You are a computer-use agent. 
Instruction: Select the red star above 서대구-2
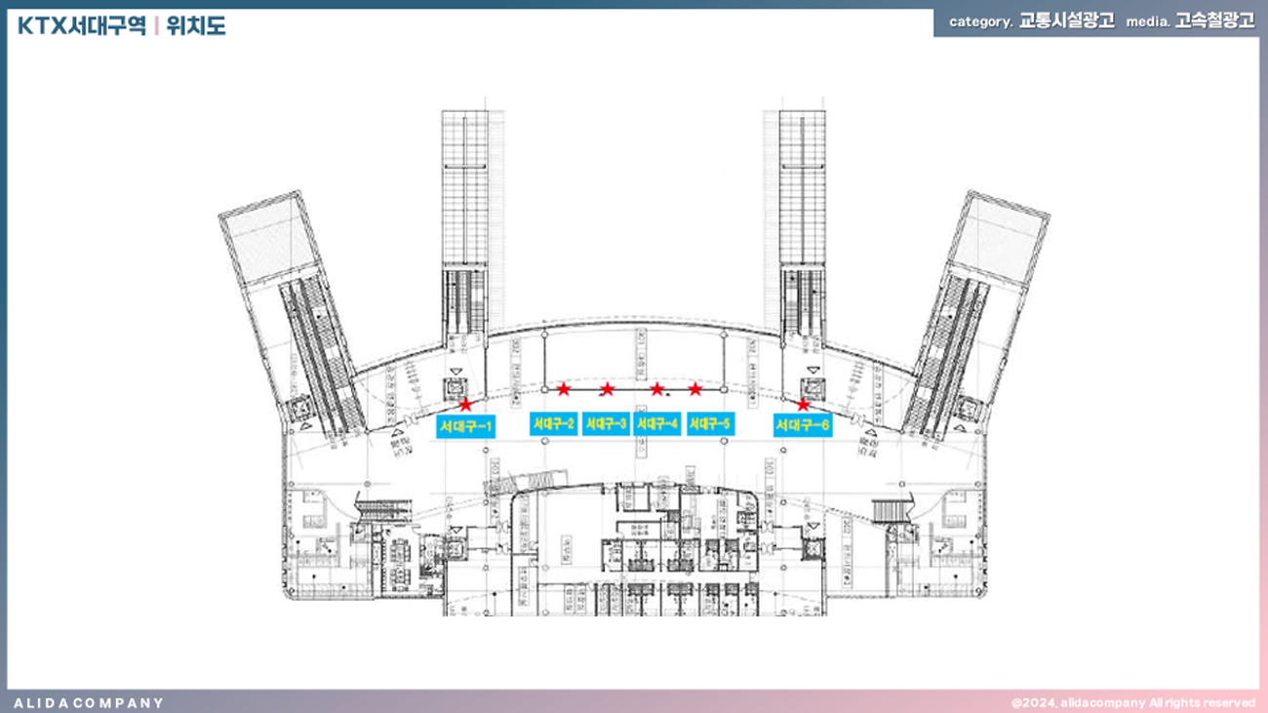click(563, 389)
